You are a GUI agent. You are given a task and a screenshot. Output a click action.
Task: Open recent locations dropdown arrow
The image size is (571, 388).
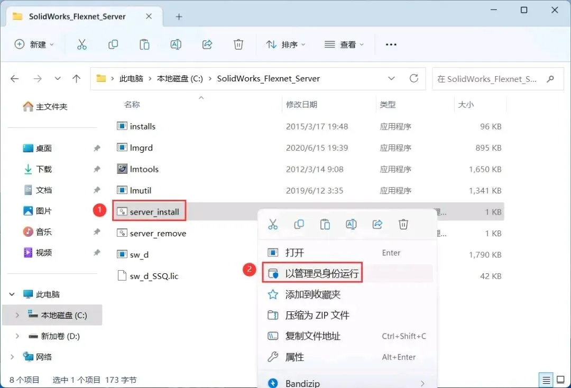[58, 79]
